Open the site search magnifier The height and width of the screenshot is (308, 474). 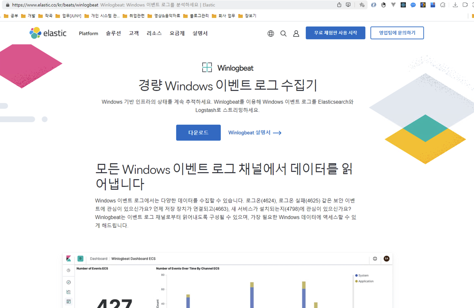tap(284, 33)
